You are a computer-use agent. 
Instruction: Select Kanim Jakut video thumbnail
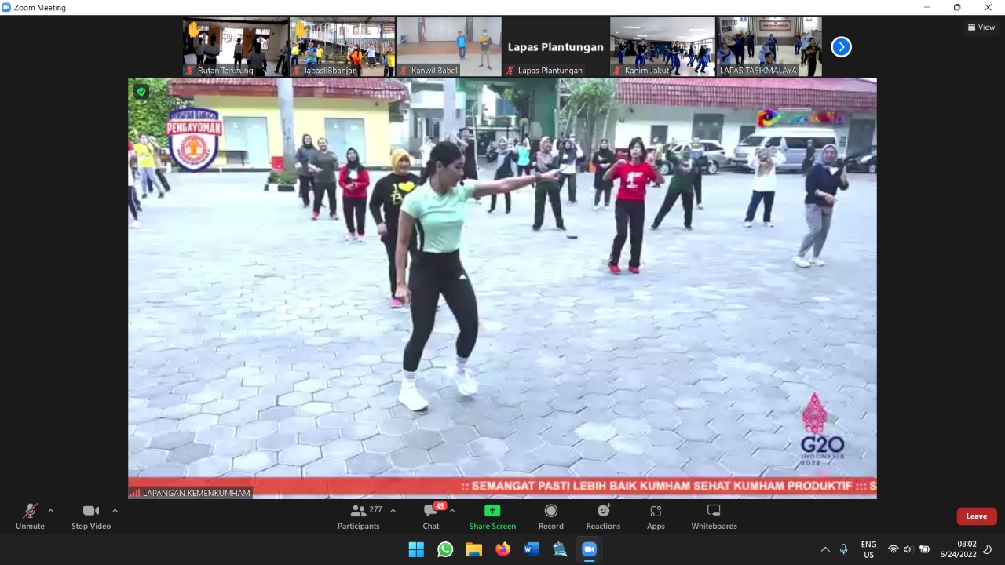[x=663, y=47]
